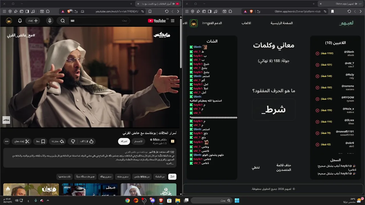Open Discord from taskbar
The image size is (365, 205).
(152, 200)
